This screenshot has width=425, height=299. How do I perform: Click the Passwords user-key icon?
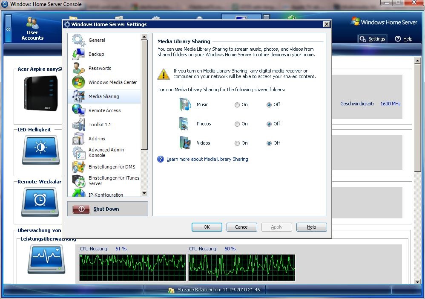pyautogui.click(x=79, y=68)
